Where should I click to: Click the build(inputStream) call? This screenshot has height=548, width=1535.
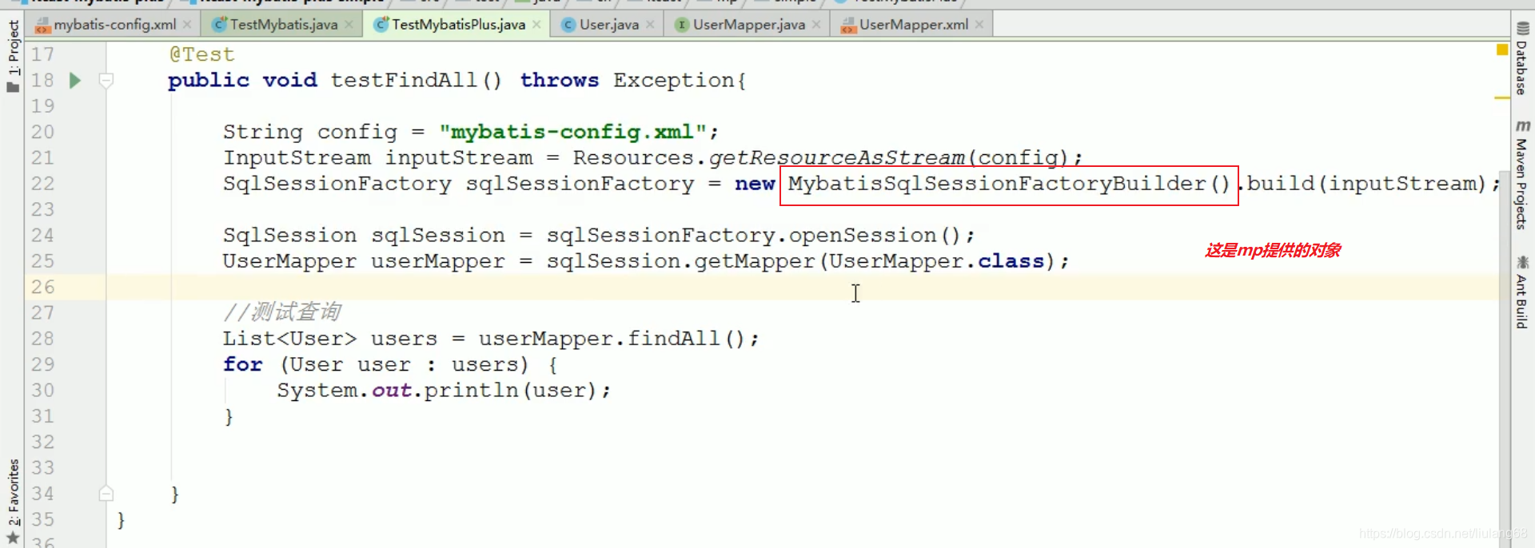(x=1366, y=184)
